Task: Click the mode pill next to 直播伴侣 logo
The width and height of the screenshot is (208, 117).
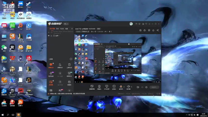Action: pos(66,24)
